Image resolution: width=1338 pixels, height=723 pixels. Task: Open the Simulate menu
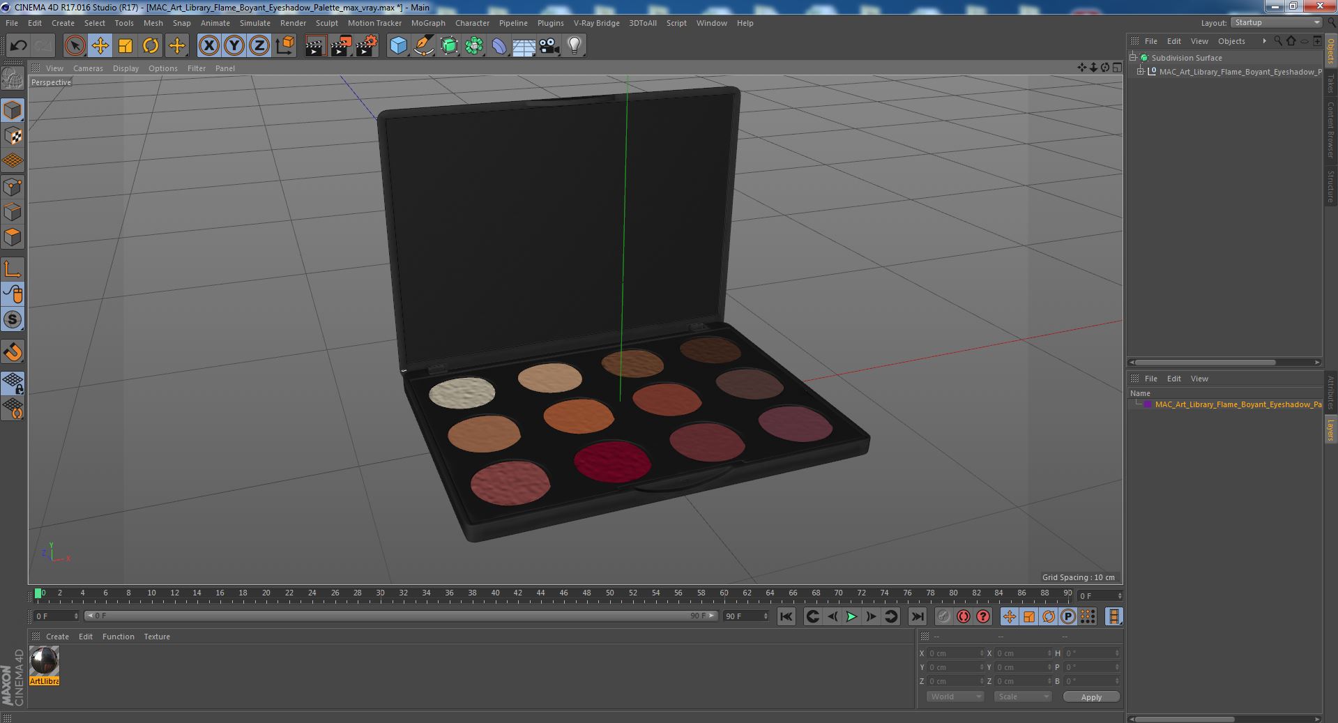(254, 23)
